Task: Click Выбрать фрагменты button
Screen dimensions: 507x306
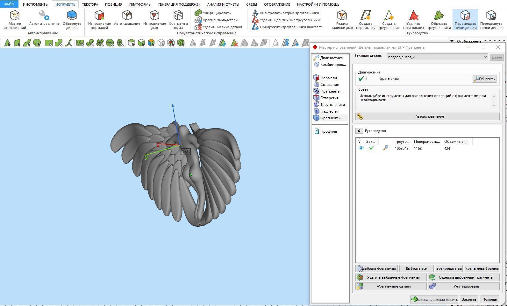Action: click(x=376, y=268)
